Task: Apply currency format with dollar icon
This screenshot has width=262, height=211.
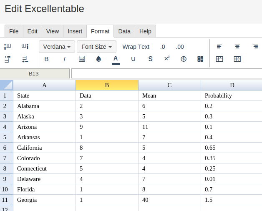Action: 184,59
